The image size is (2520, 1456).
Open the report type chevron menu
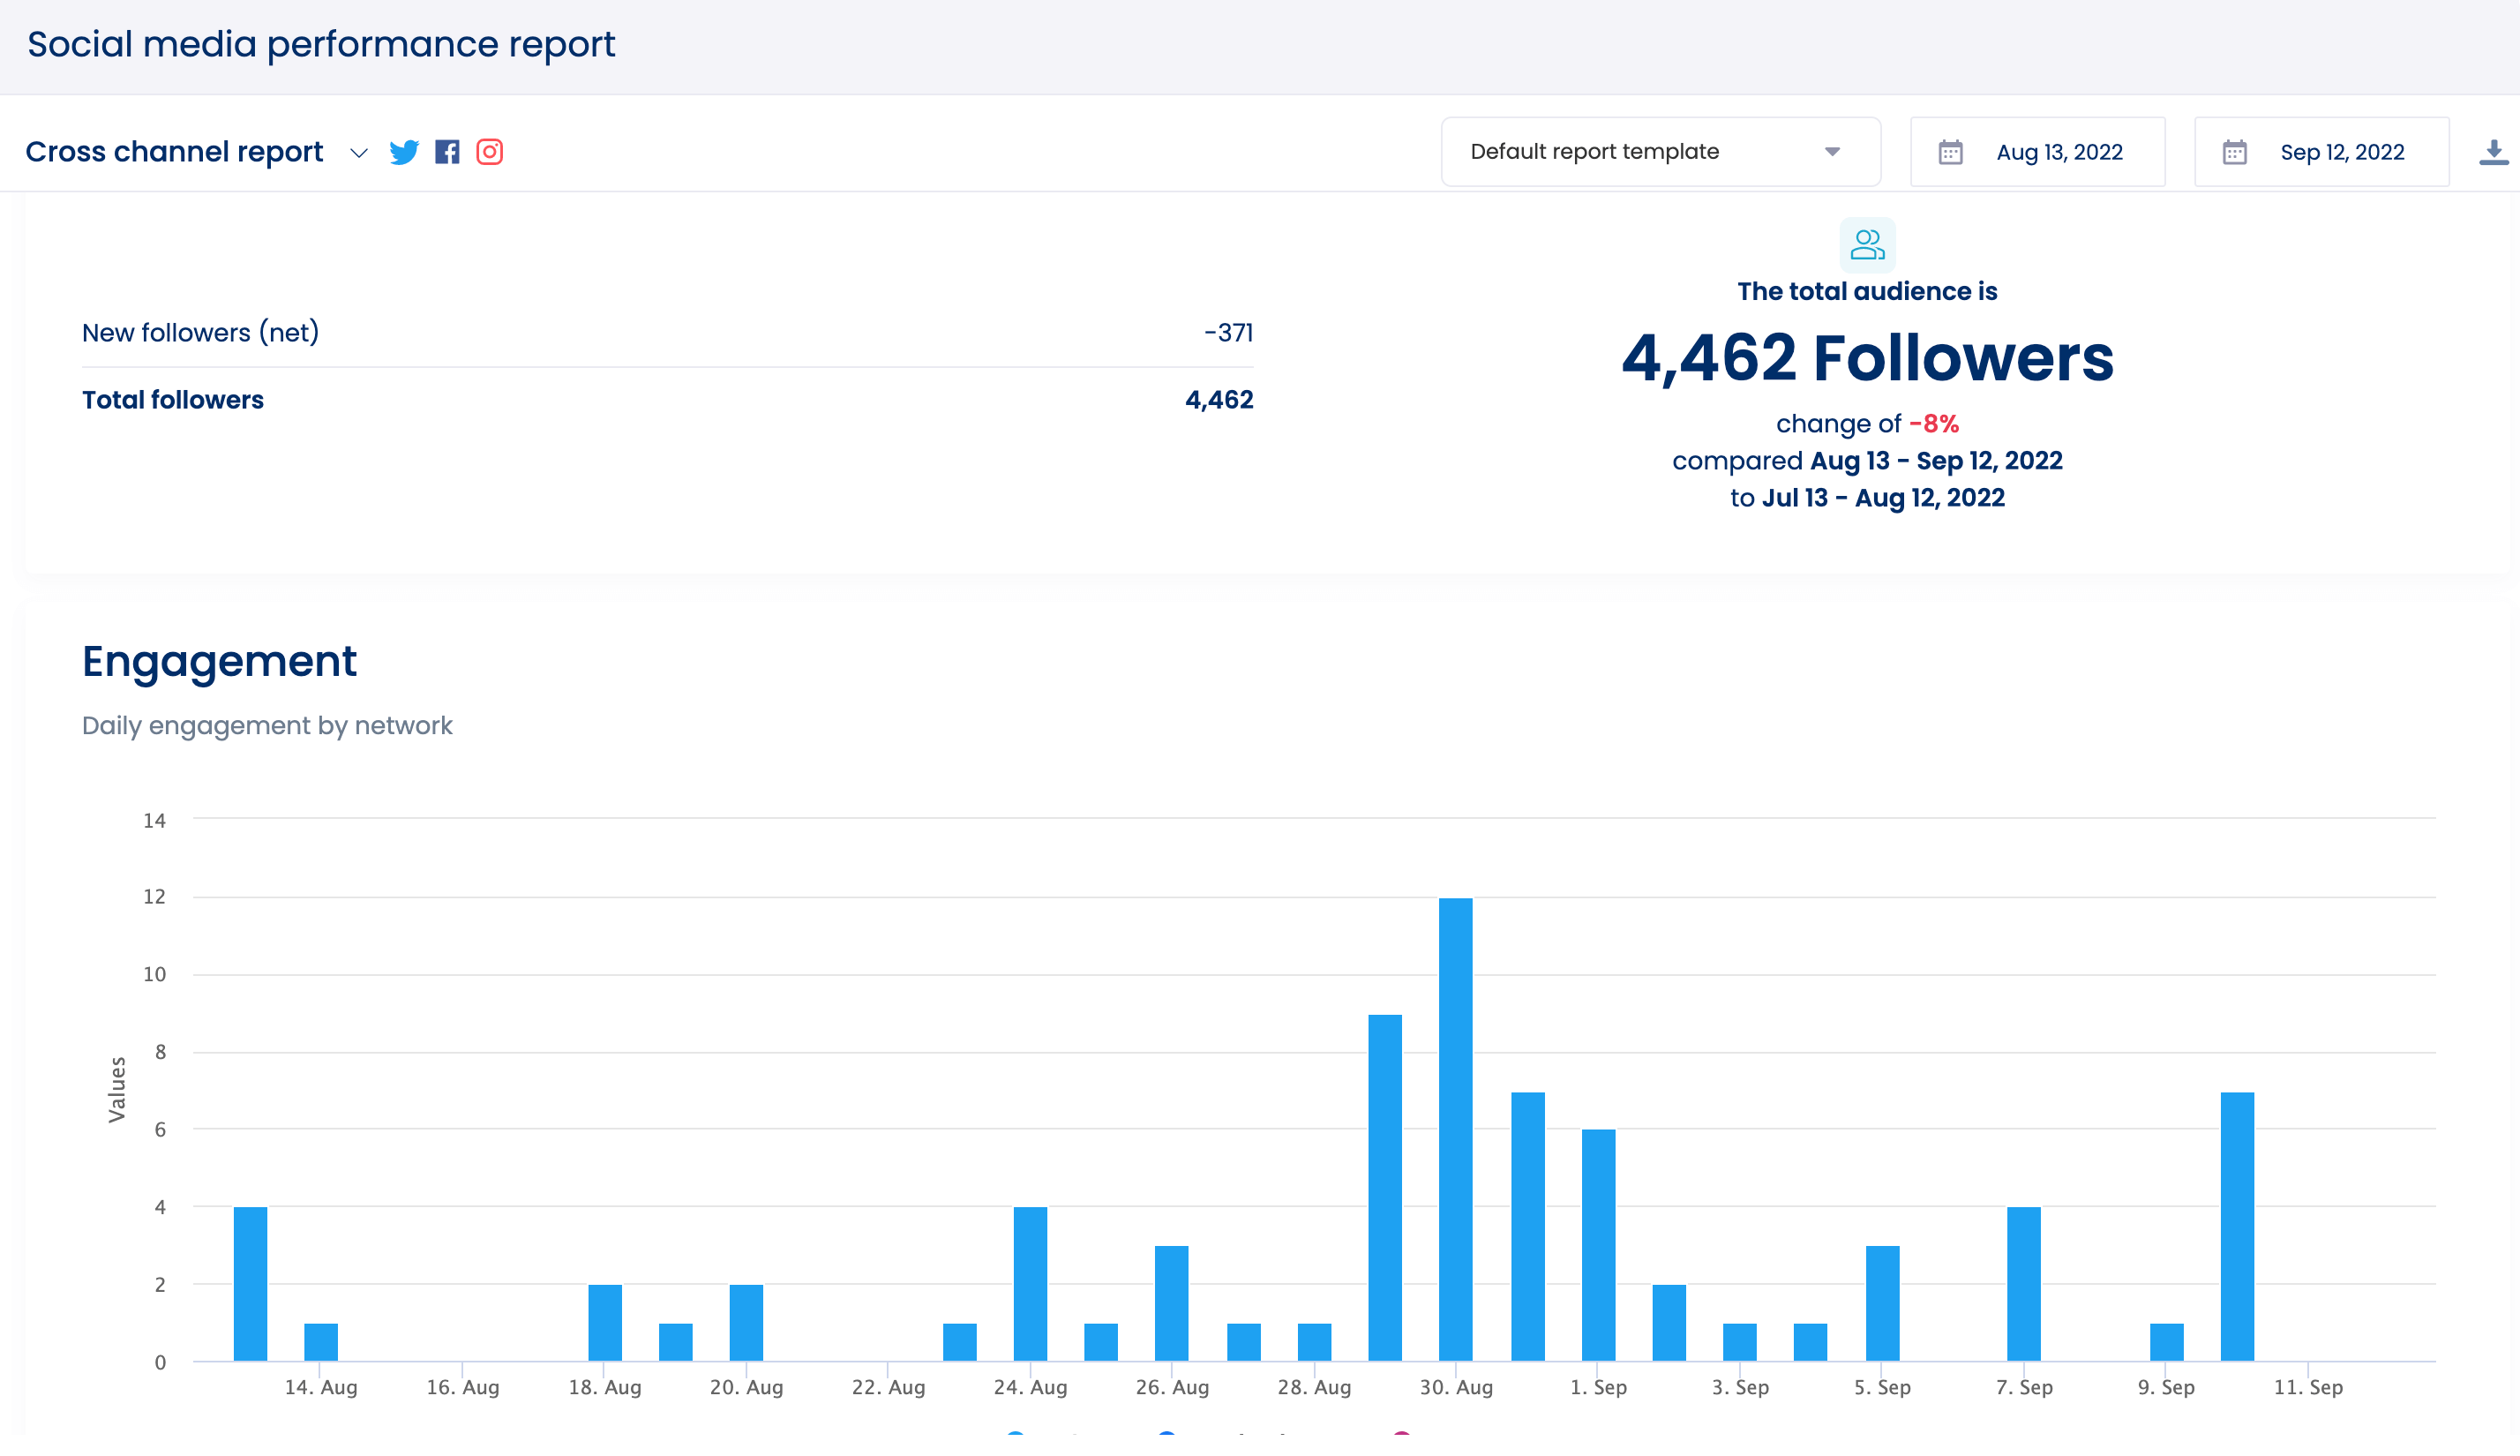click(360, 154)
